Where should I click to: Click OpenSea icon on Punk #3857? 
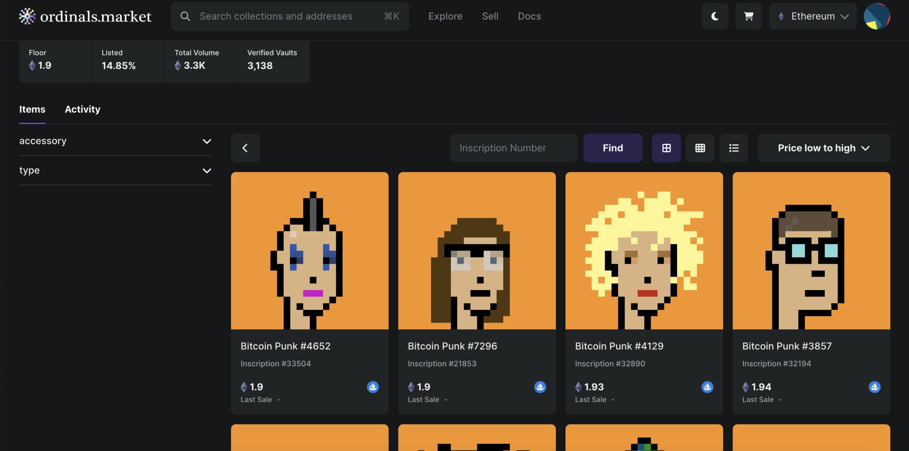(875, 387)
